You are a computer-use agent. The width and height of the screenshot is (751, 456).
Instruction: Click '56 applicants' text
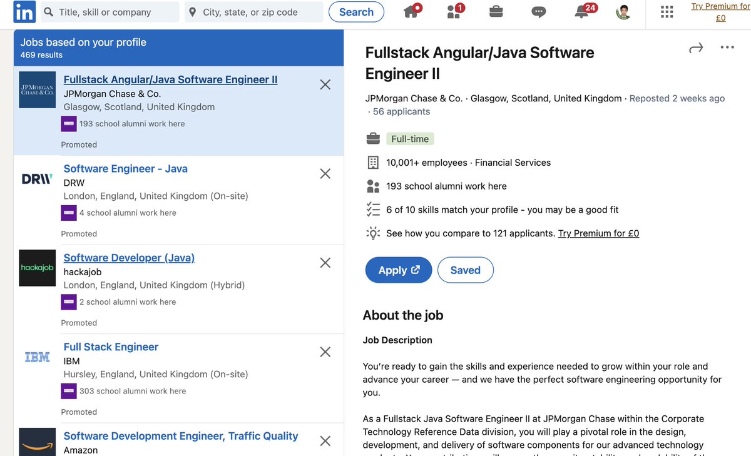click(x=401, y=111)
